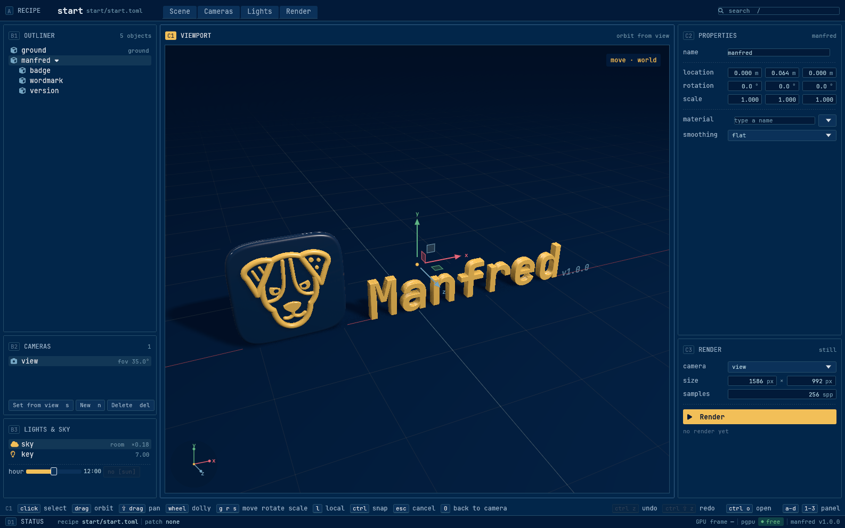
Task: Switch to the Scene tab
Action: (x=180, y=12)
